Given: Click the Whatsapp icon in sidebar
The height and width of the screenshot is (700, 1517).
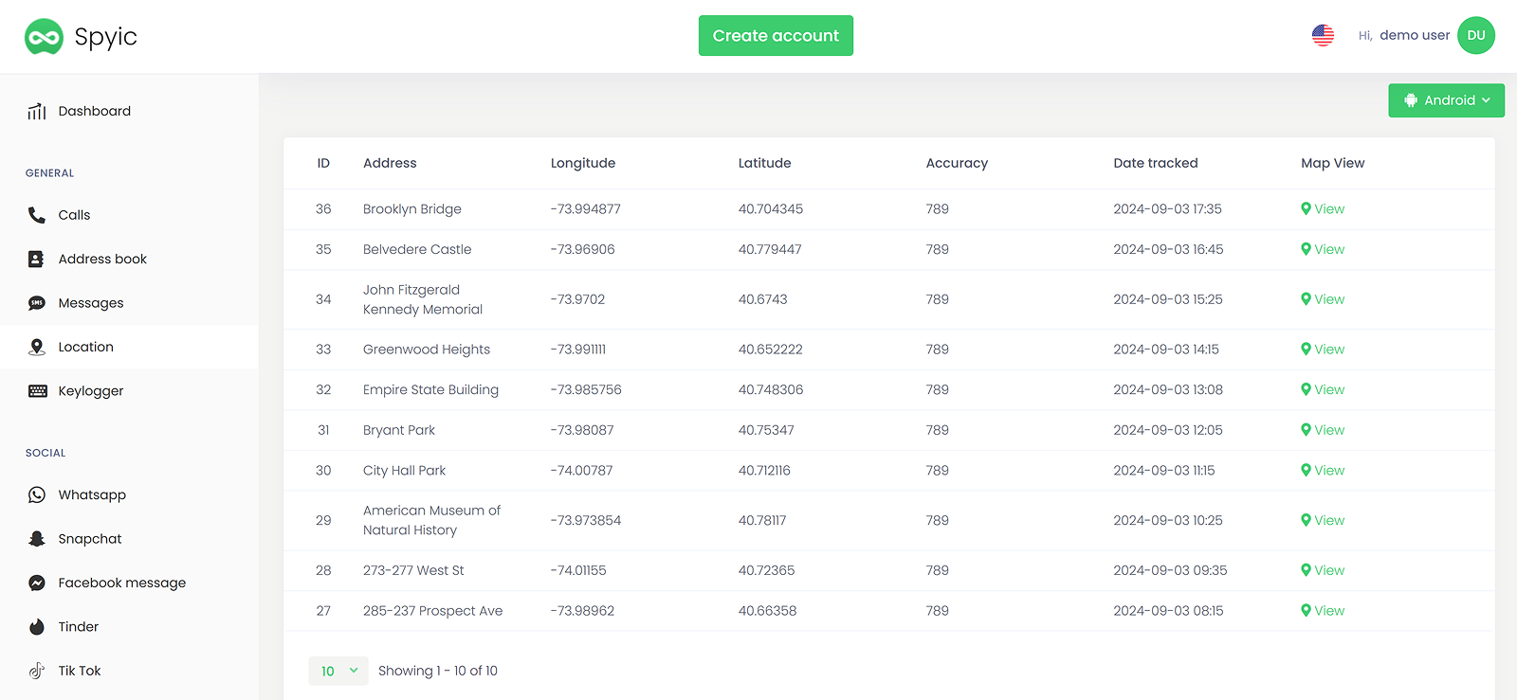Looking at the screenshot, I should 37,494.
